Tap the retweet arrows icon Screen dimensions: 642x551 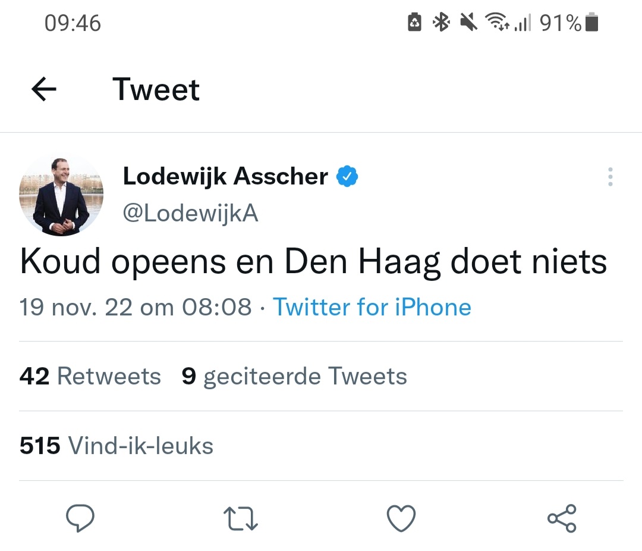[241, 519]
